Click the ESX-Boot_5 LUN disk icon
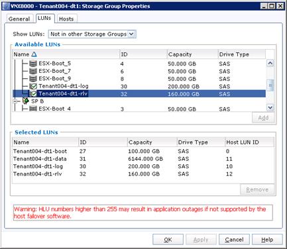This screenshot has height=249, width=287. [33, 64]
